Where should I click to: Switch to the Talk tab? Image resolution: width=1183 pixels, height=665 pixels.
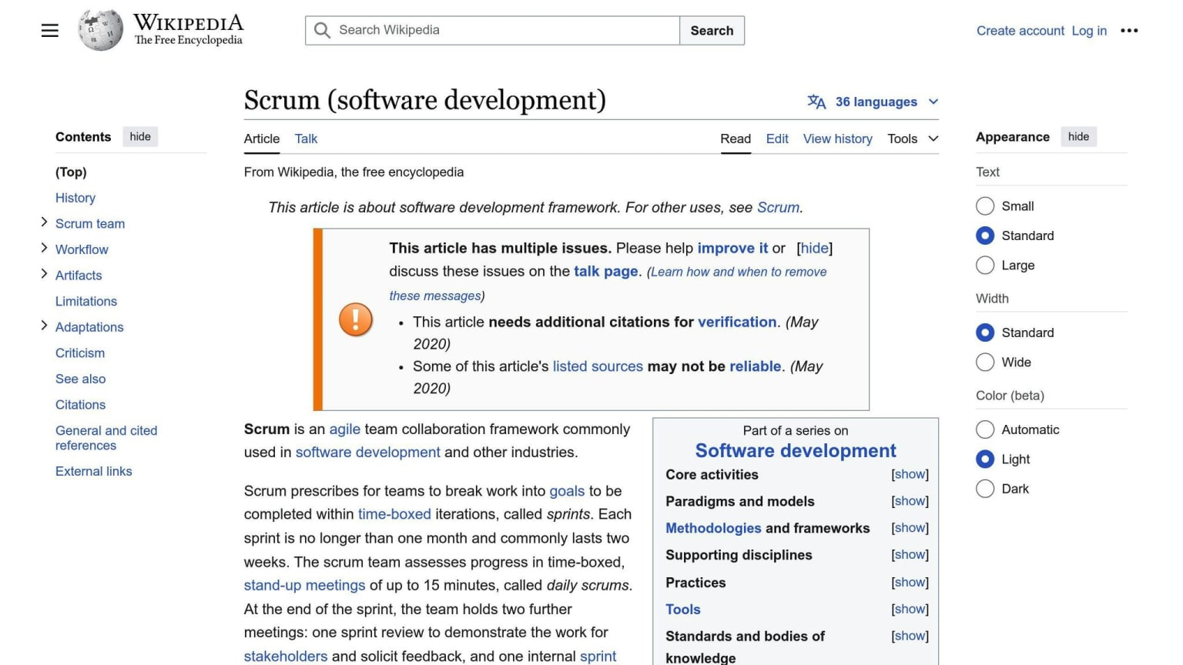[306, 139]
